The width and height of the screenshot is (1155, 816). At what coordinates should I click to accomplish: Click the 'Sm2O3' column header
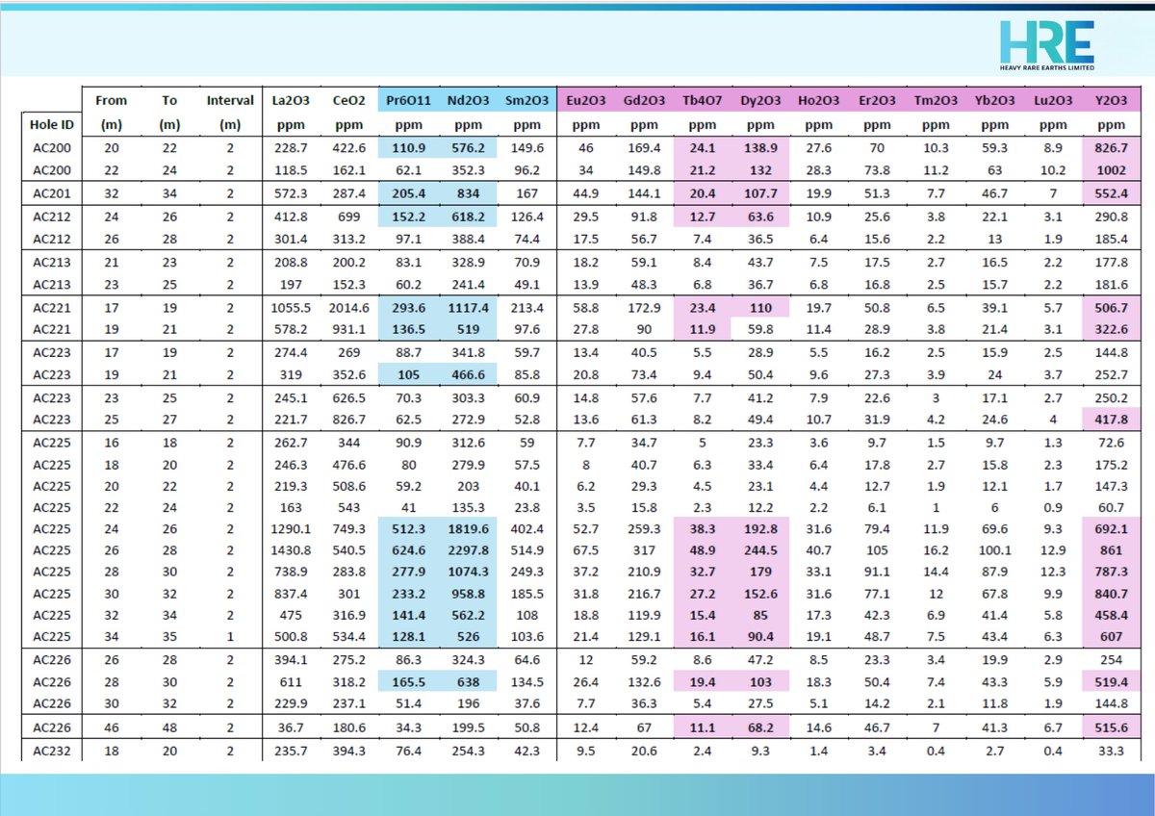(526, 100)
